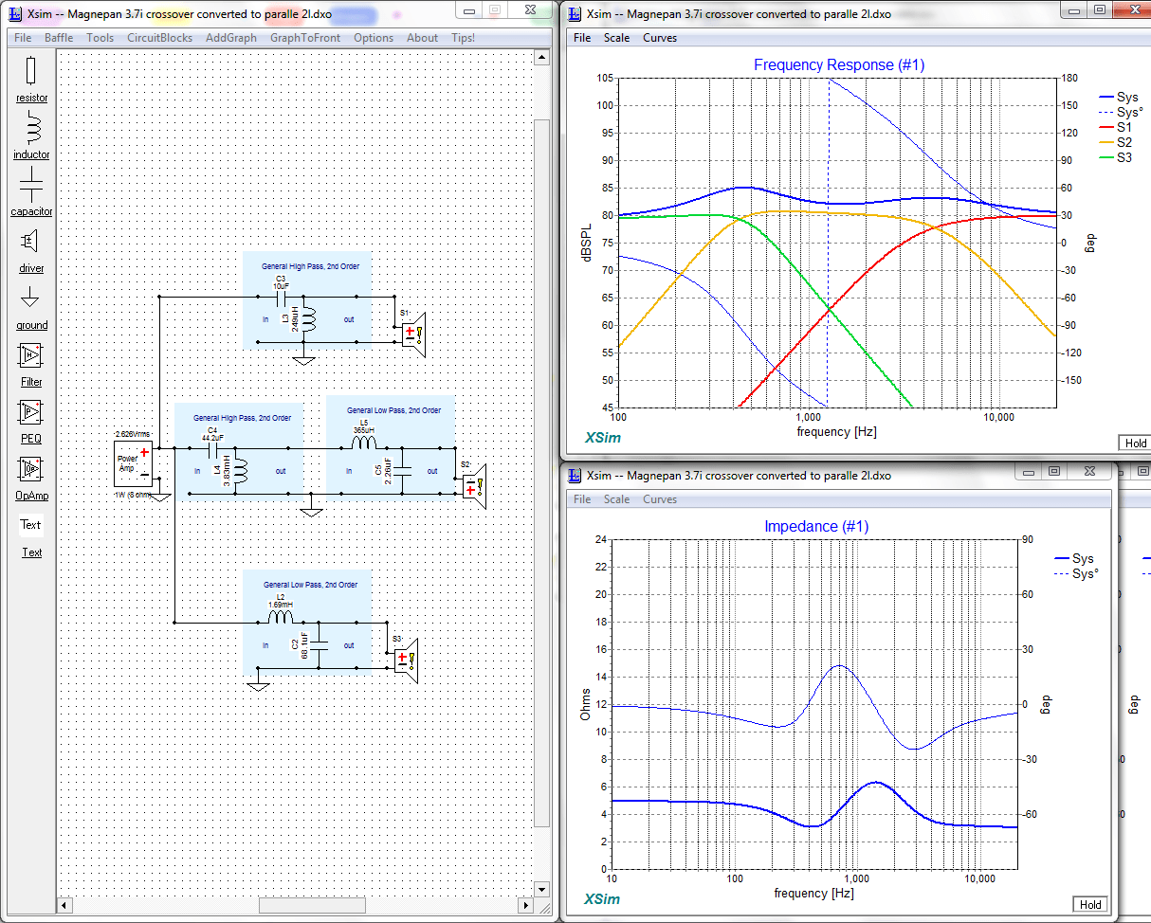Maximize the Frequency Response window

(1099, 9)
